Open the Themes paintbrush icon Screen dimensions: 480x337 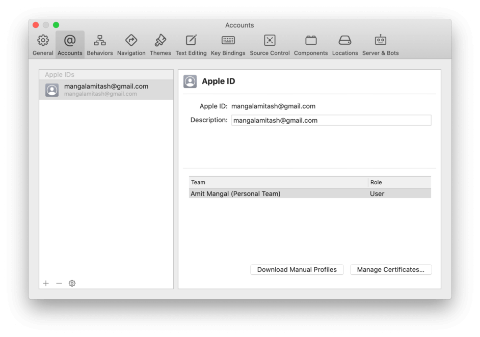click(x=161, y=40)
